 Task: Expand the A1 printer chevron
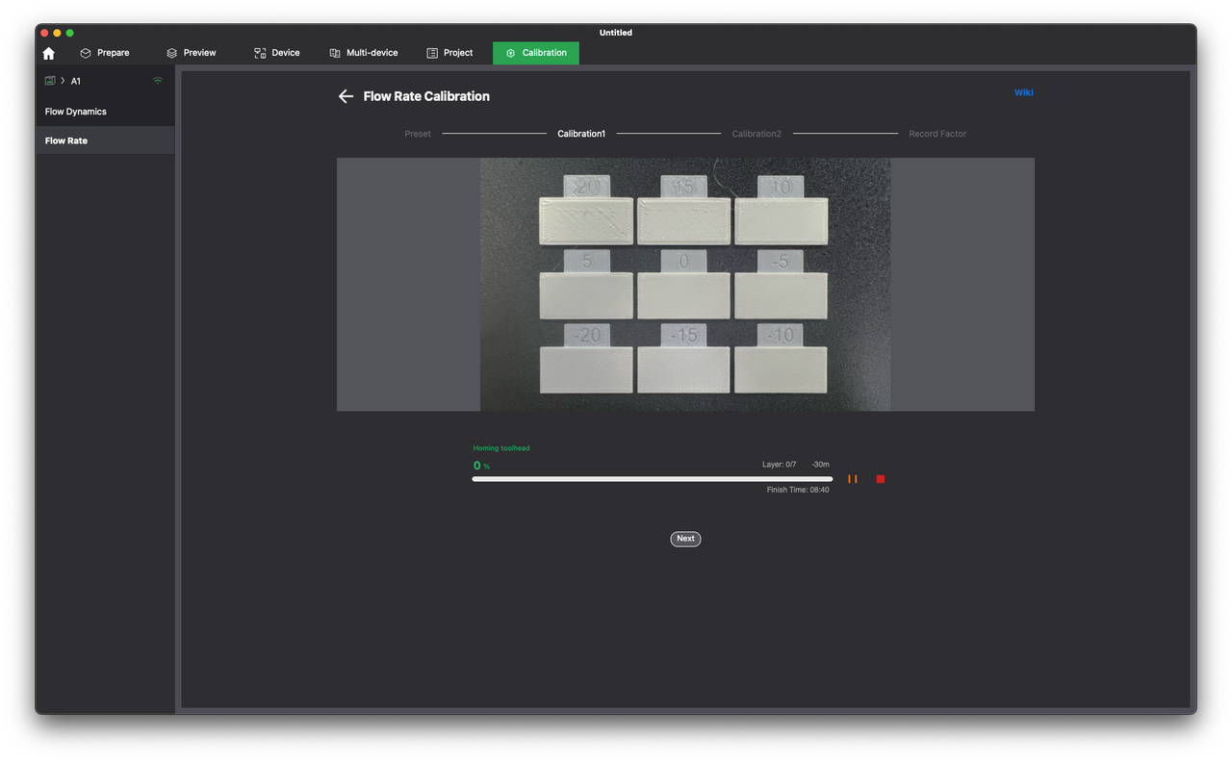coord(63,81)
